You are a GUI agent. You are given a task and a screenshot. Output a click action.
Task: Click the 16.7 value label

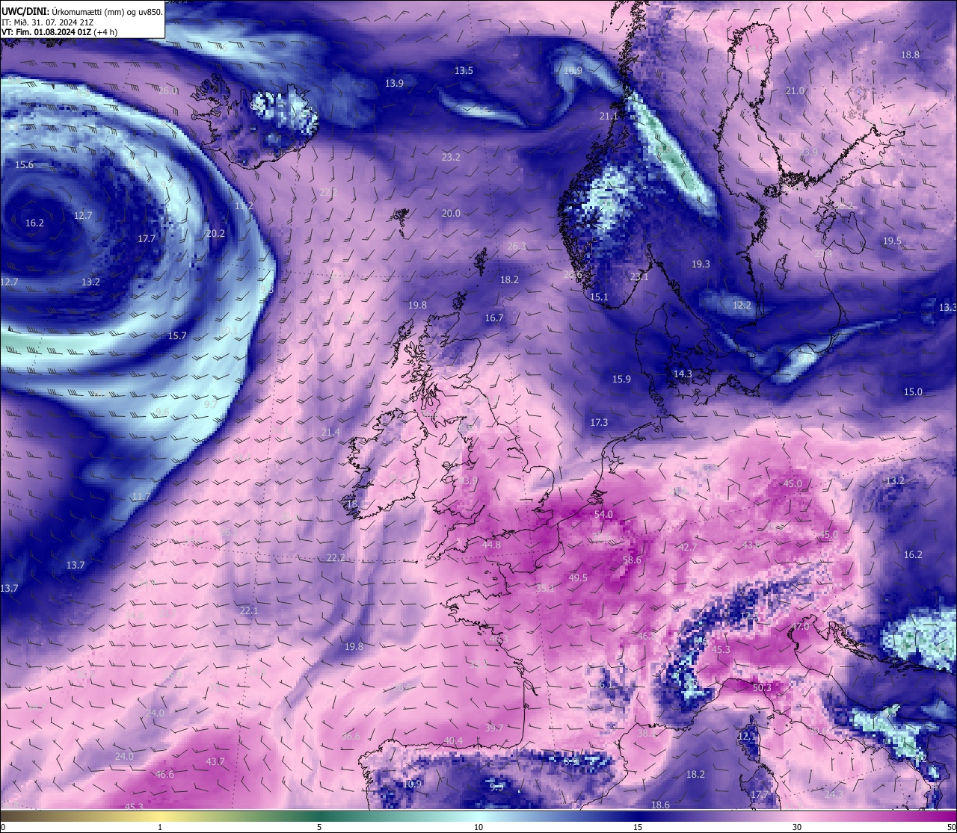(493, 318)
